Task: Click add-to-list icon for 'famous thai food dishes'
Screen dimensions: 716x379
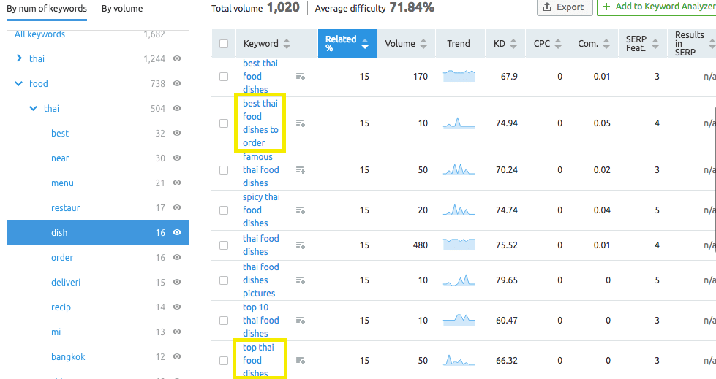Action: (x=300, y=170)
